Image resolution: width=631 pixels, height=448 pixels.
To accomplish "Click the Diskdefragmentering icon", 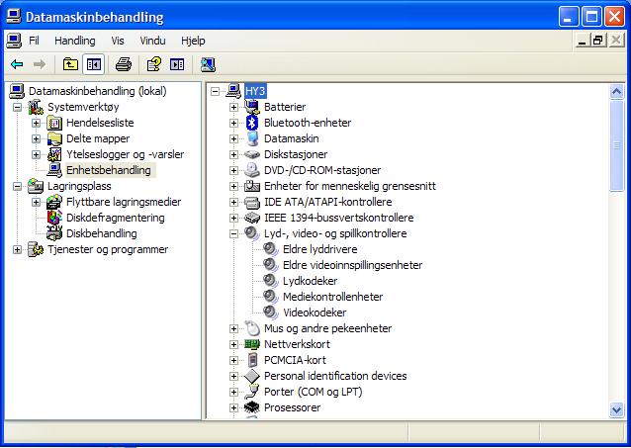I will point(54,218).
